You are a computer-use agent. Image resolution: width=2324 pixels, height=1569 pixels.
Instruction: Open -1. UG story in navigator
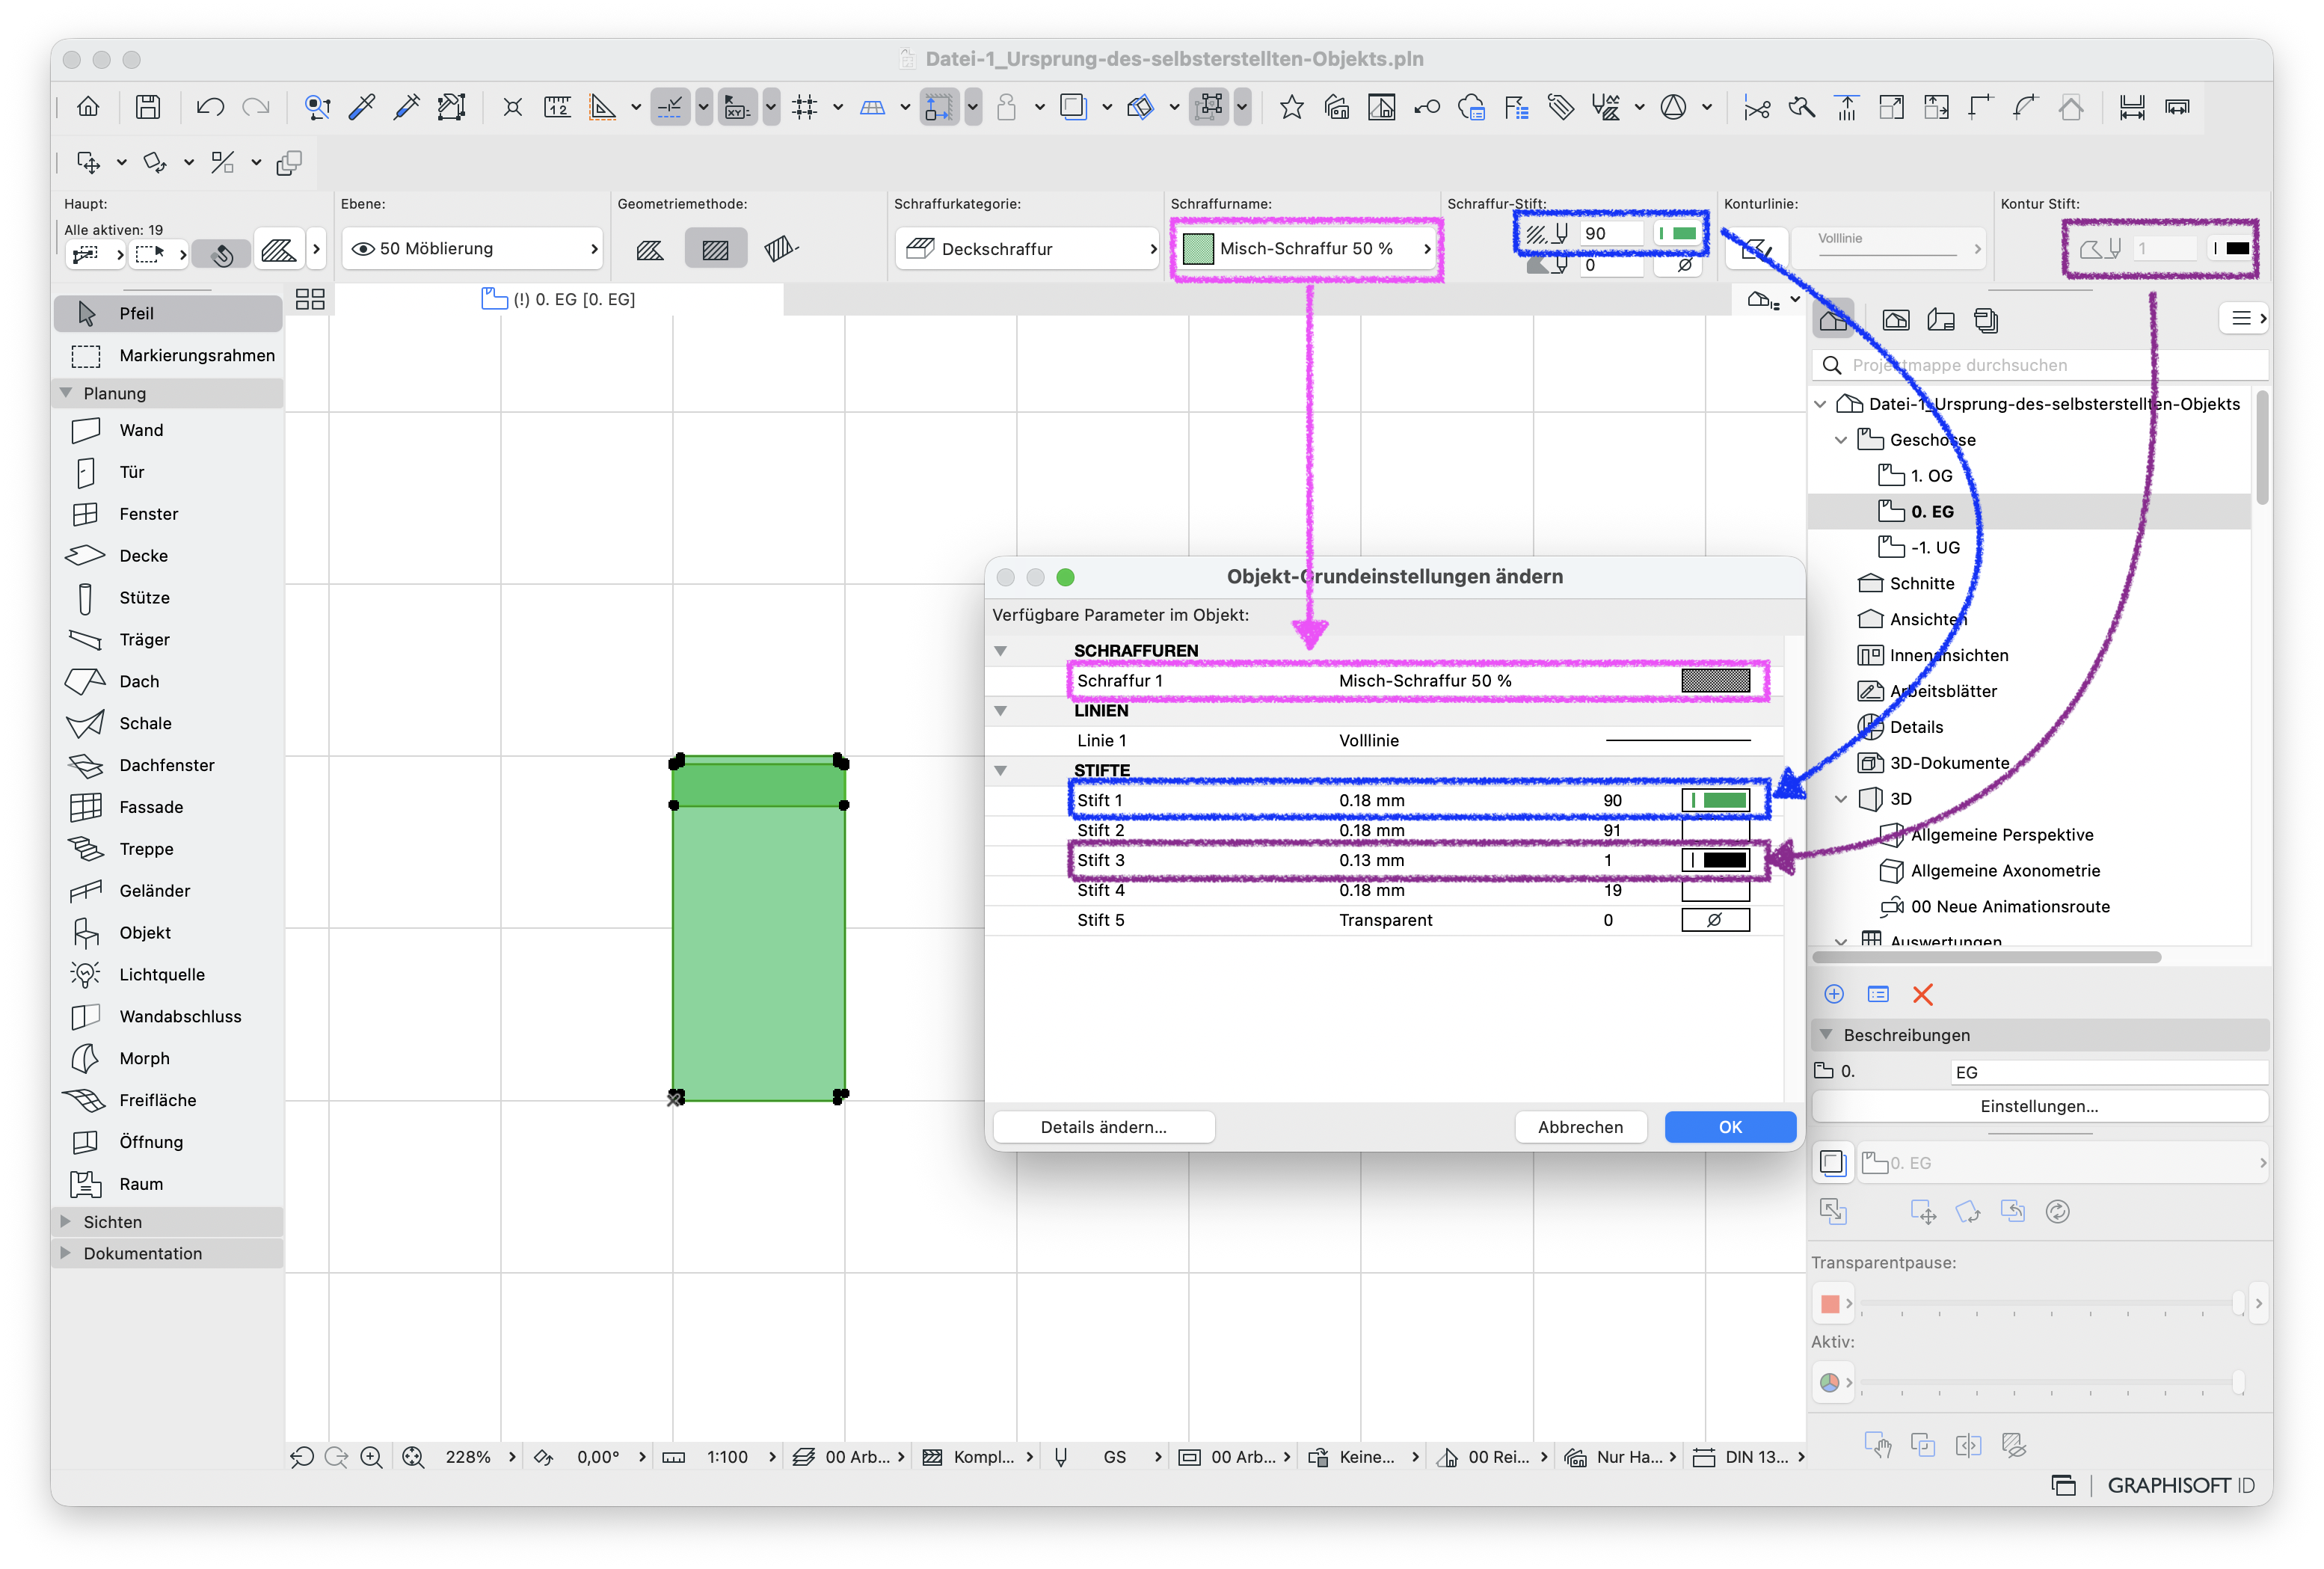click(1934, 548)
